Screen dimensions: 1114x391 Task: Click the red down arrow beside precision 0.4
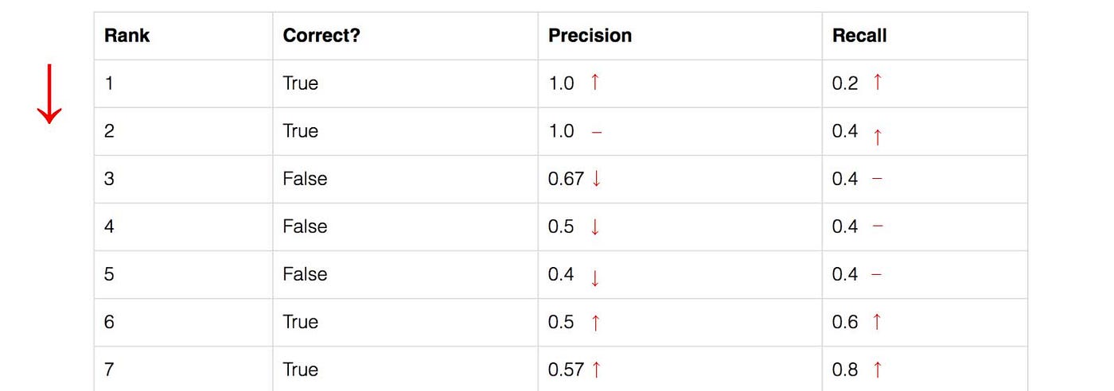594,278
